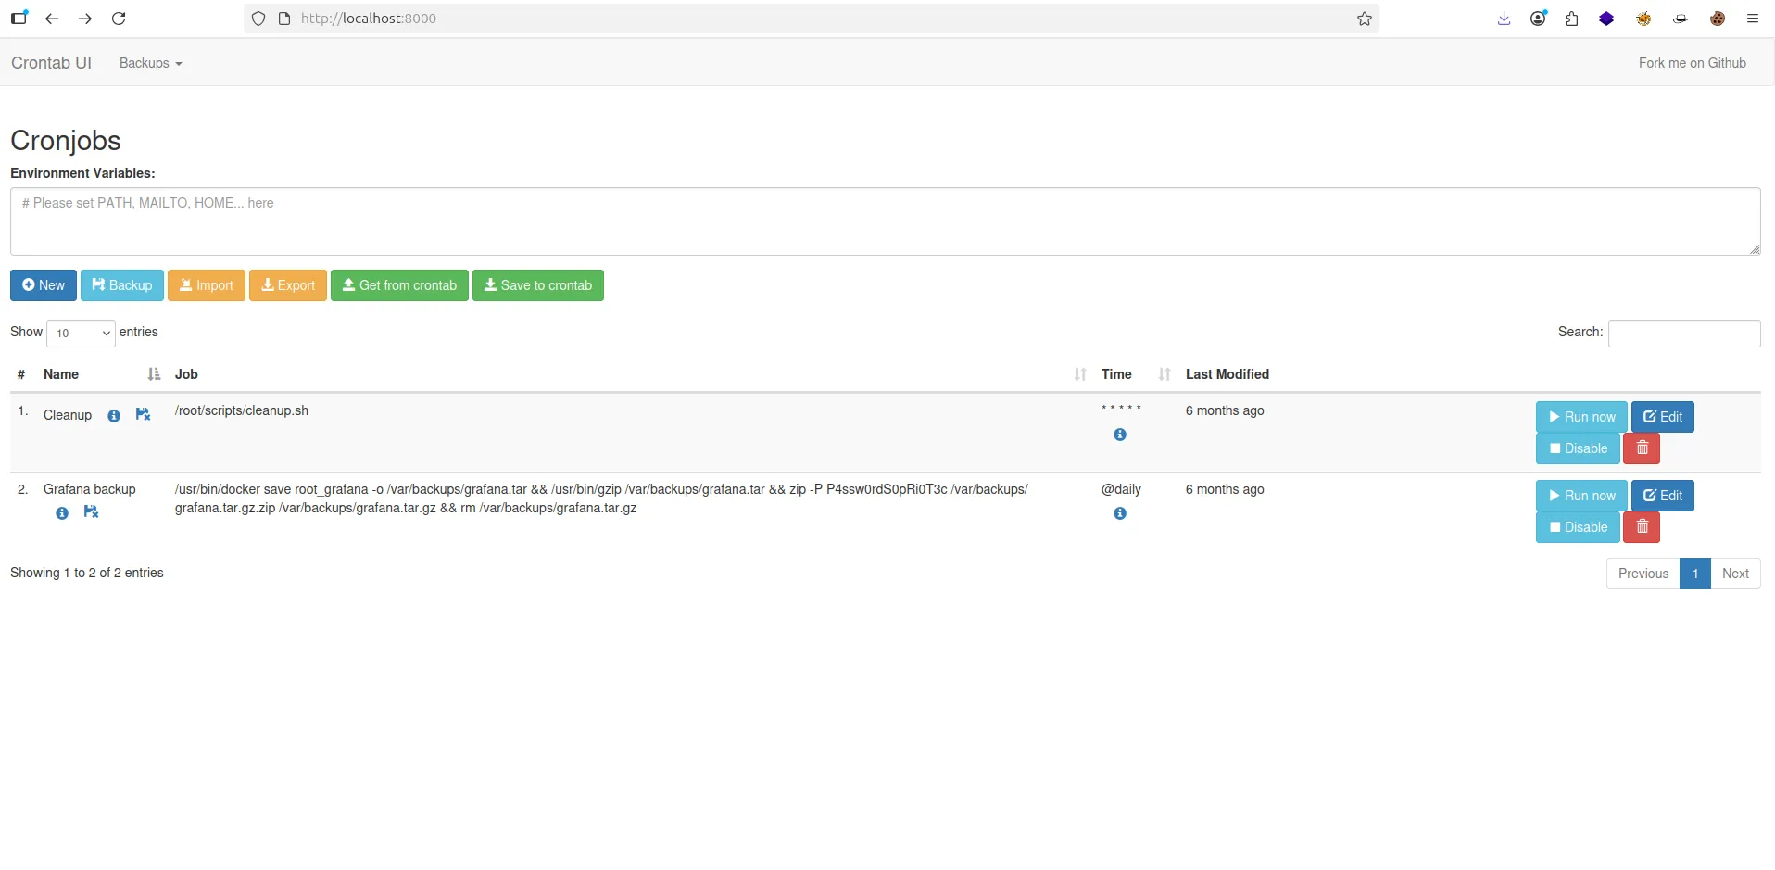Delete the Grafana backup job with trash icon
Screen dimensions: 1775x870
pyautogui.click(x=1642, y=527)
